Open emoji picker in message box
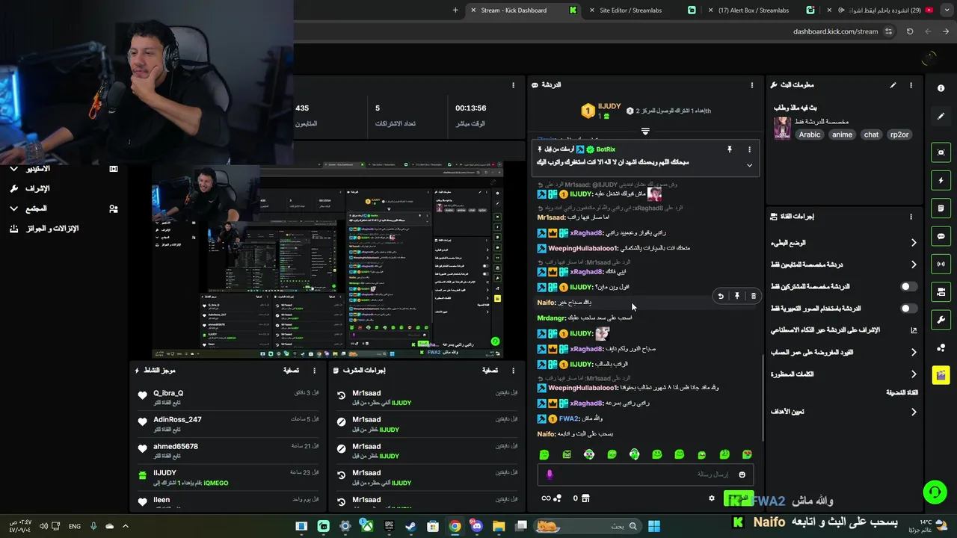The width and height of the screenshot is (957, 538). coord(742,474)
